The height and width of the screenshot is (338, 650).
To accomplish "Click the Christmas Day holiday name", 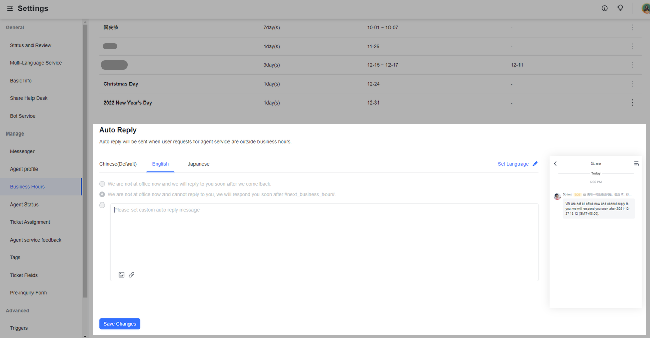I will (x=121, y=84).
